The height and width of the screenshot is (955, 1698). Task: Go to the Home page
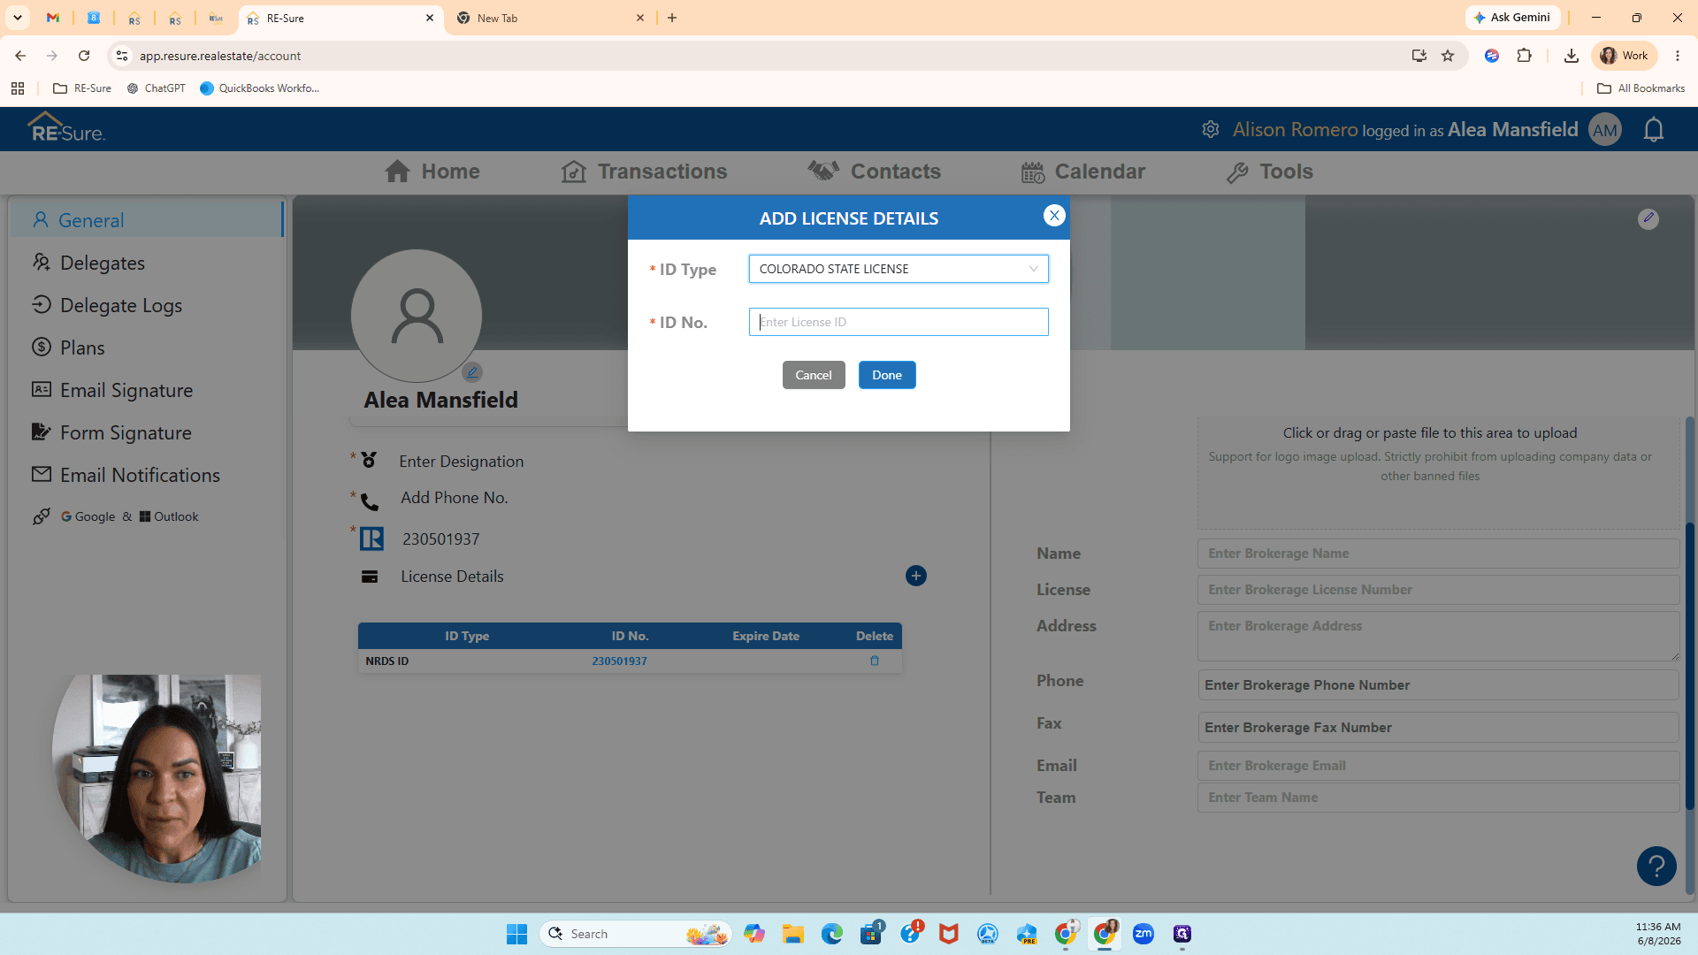pyautogui.click(x=432, y=172)
